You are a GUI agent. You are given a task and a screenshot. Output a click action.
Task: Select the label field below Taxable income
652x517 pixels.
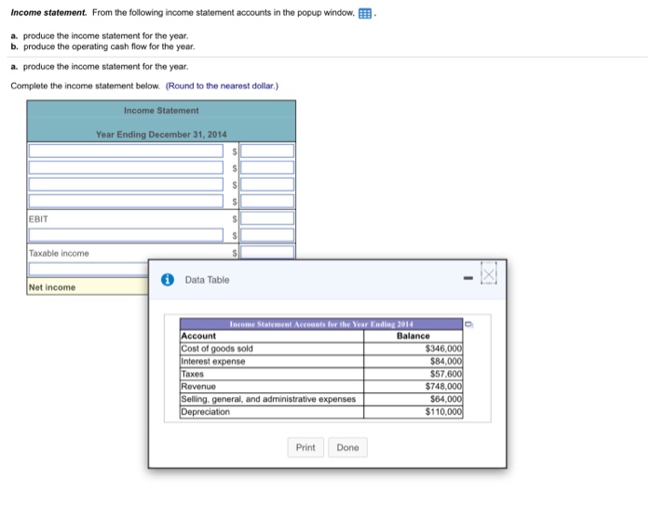[88, 269]
